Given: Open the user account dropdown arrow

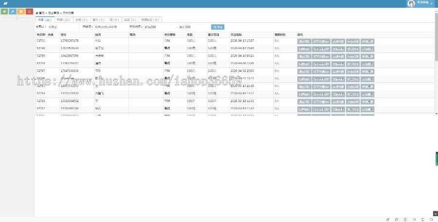Looking at the screenshot, I should [x=432, y=4].
